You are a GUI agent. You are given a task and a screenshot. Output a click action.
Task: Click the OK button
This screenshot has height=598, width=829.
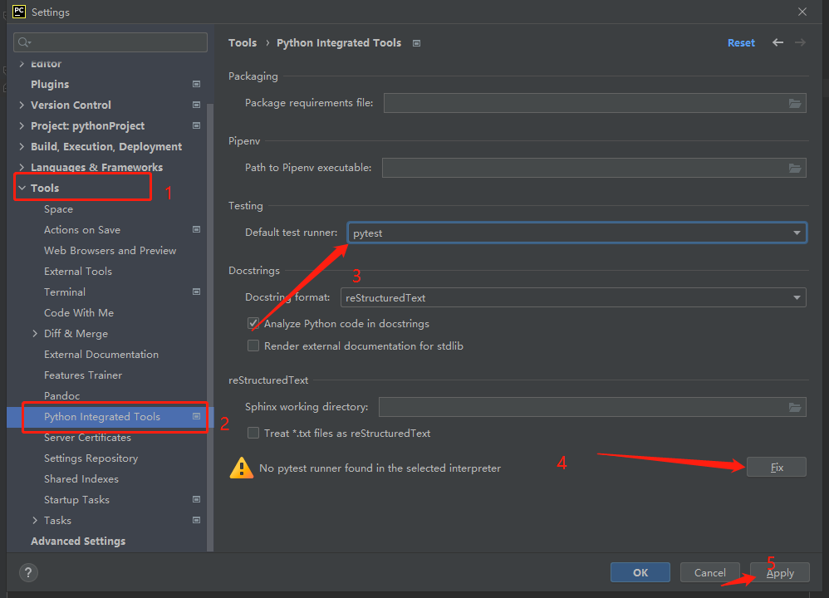(x=640, y=572)
